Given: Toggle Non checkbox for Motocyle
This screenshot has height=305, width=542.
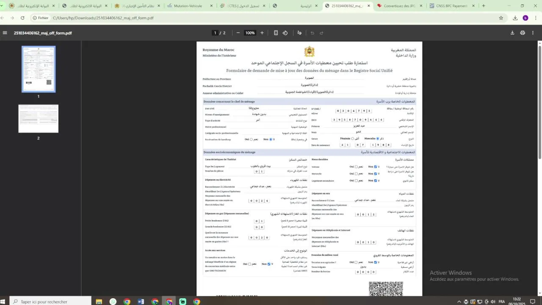Looking at the screenshot, I should 376,174.
